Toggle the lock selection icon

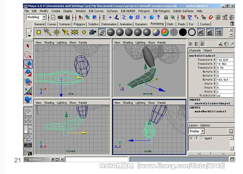166,17
